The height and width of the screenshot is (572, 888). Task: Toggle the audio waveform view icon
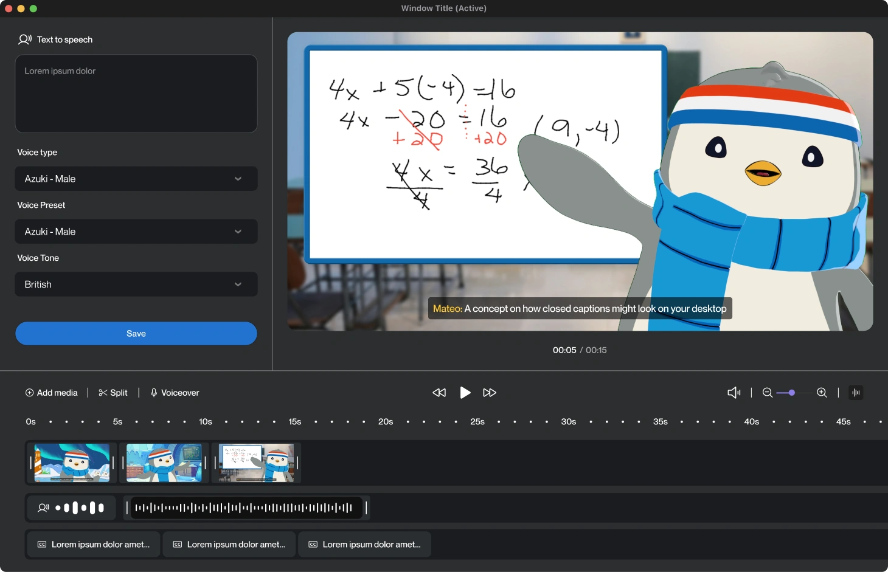point(856,393)
